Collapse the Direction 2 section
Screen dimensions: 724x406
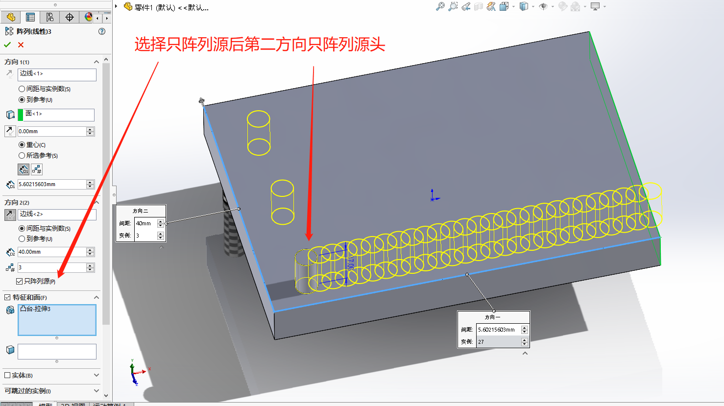click(x=97, y=202)
